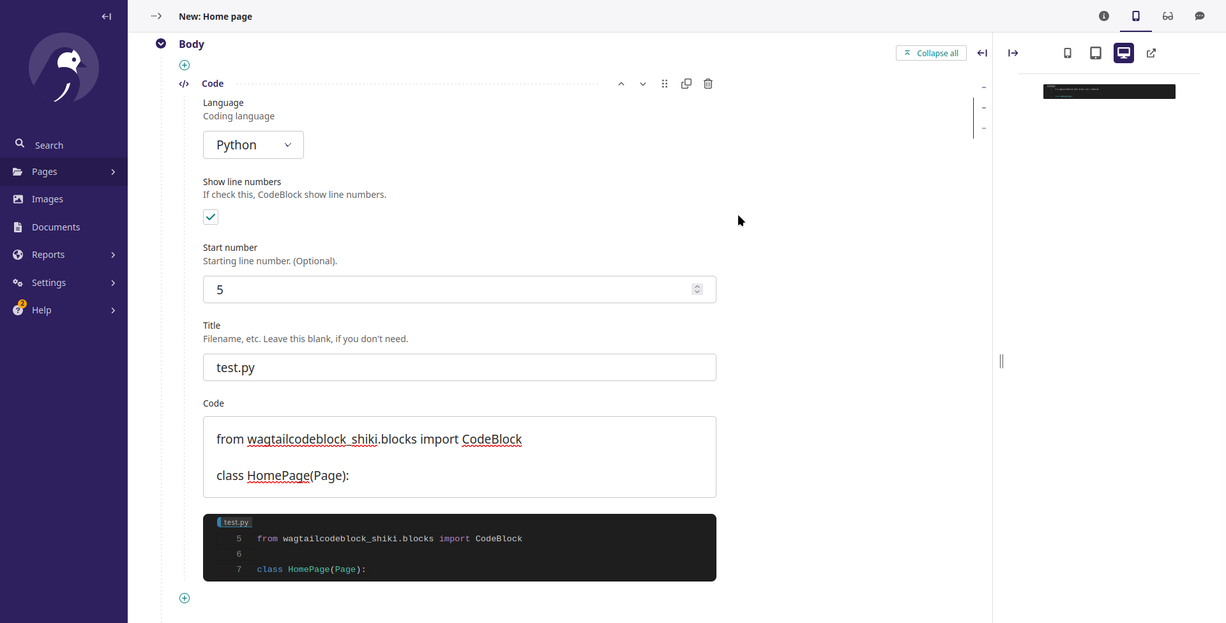Adjust the Start number stepper arrows
Viewport: 1226px width, 623px height.
point(697,290)
